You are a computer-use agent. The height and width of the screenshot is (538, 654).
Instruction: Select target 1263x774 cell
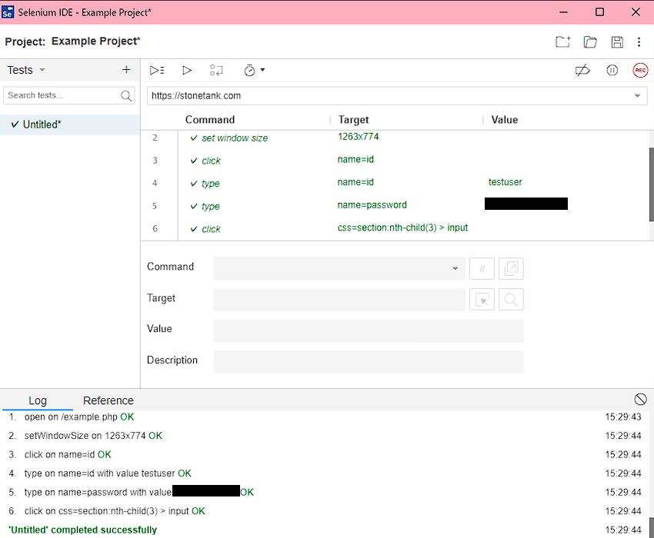(359, 137)
